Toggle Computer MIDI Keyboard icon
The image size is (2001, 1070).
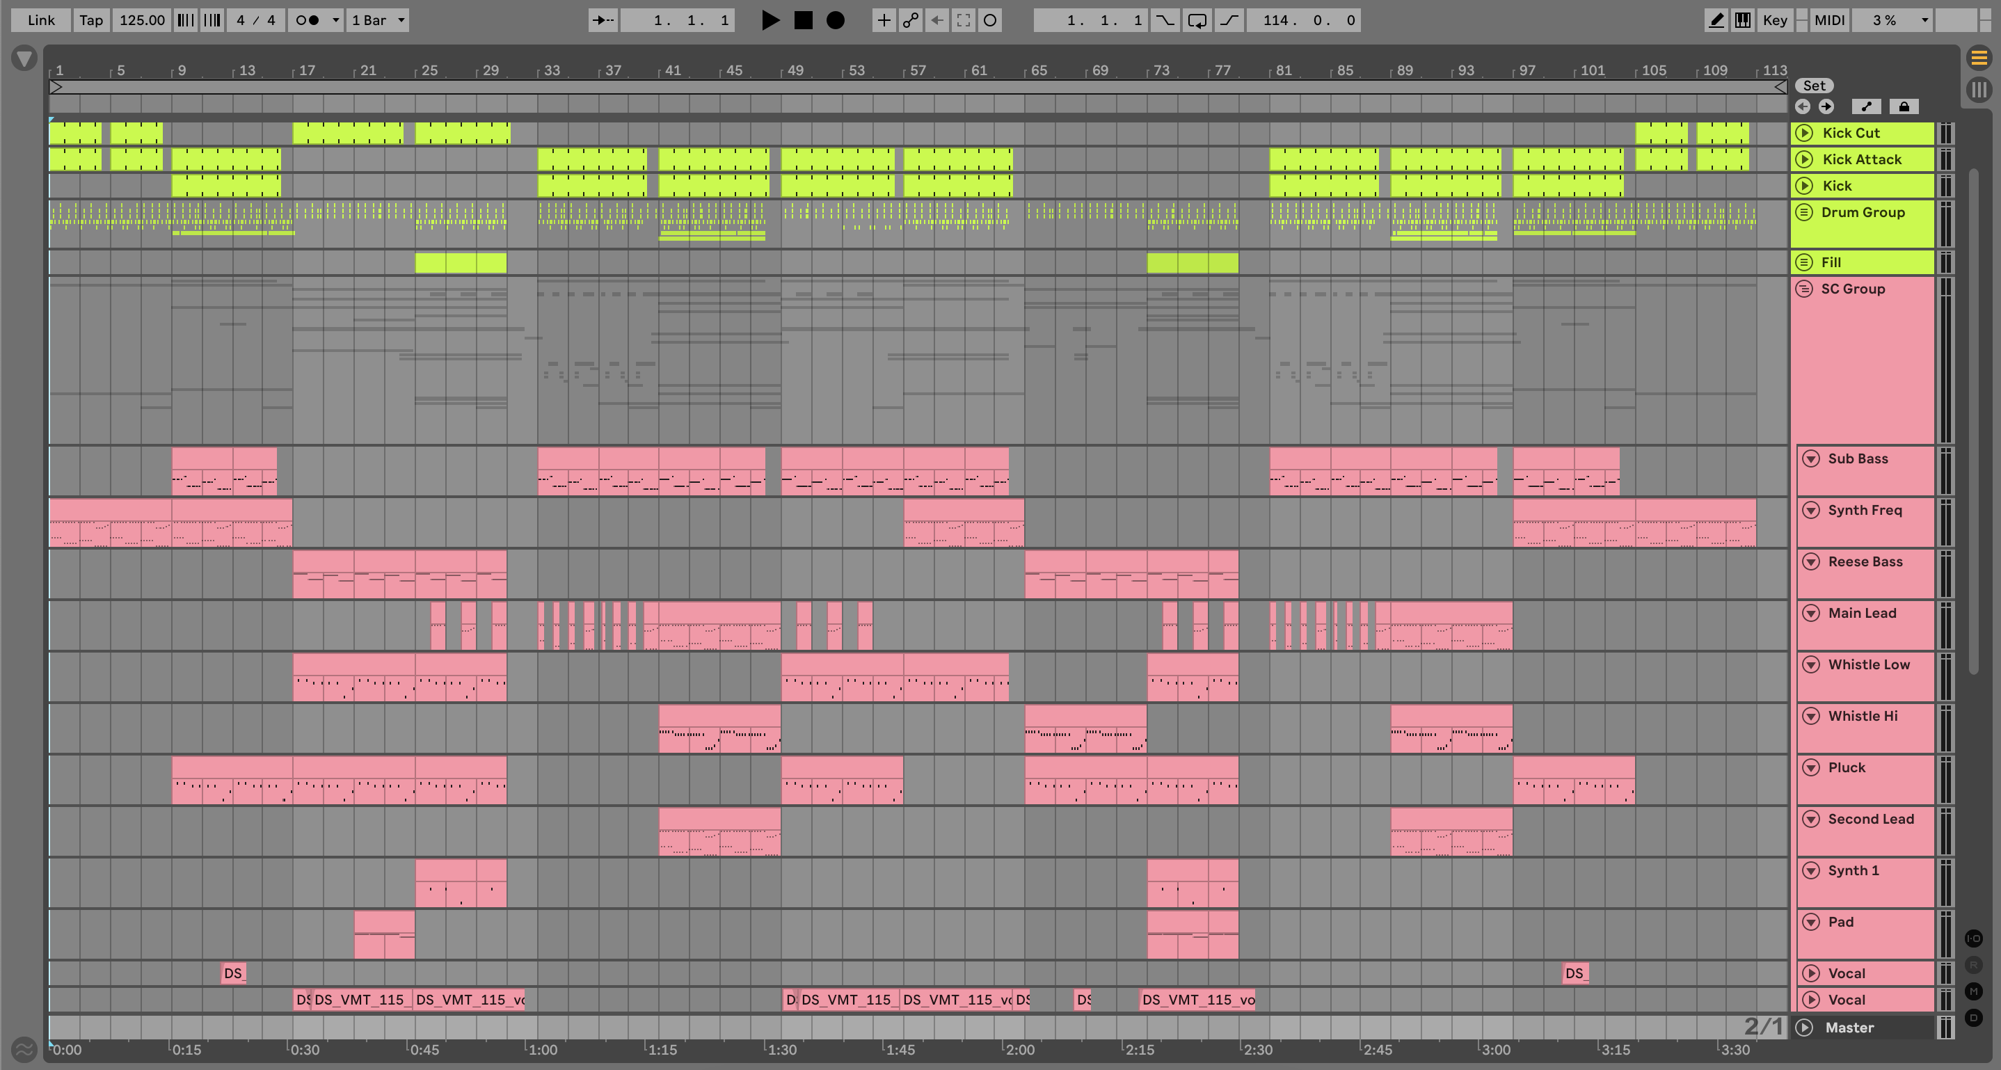coord(1742,20)
